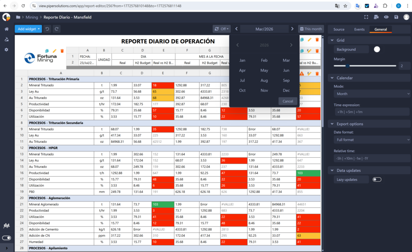The width and height of the screenshot is (412, 252).
Task: Switch to the Source tab
Action: tap(339, 29)
